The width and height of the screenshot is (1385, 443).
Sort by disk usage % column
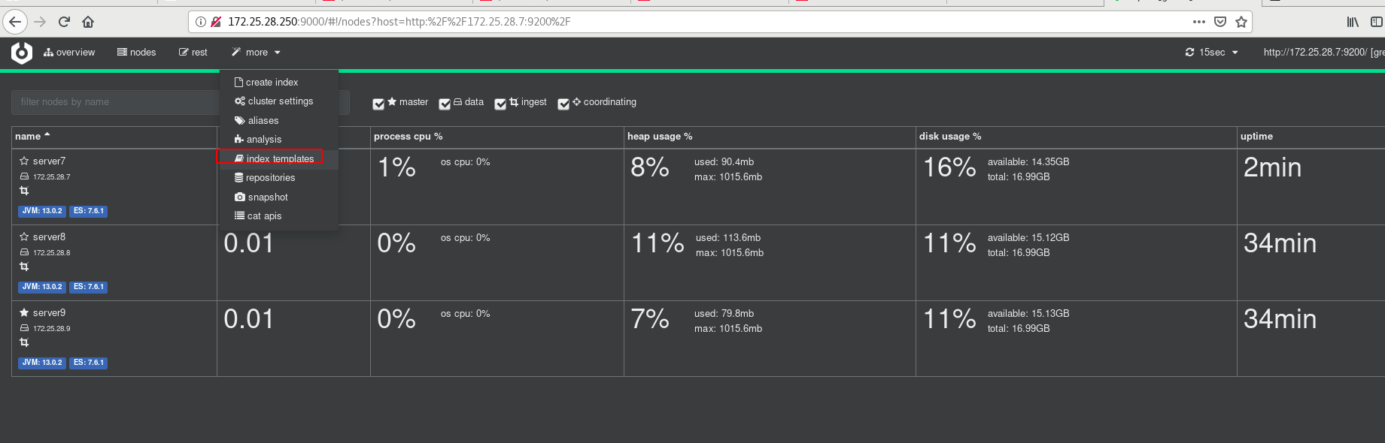[950, 137]
